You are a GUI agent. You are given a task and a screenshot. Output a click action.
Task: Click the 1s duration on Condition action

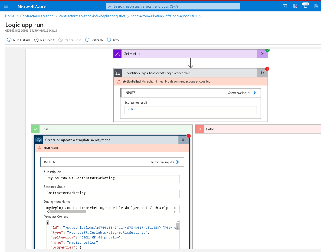[x=262, y=73]
